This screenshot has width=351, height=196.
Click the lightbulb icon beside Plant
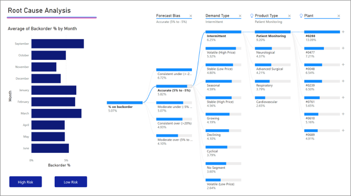(301, 16)
